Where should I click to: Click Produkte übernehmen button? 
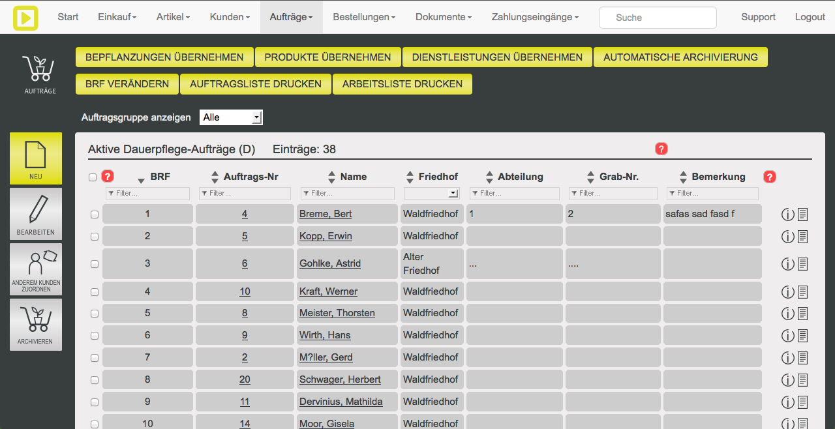tap(327, 57)
